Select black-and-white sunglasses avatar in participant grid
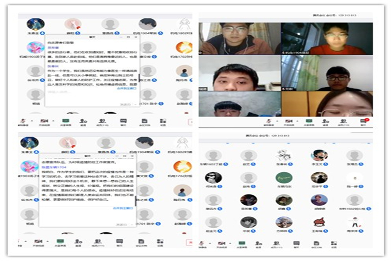 [x=213, y=178]
